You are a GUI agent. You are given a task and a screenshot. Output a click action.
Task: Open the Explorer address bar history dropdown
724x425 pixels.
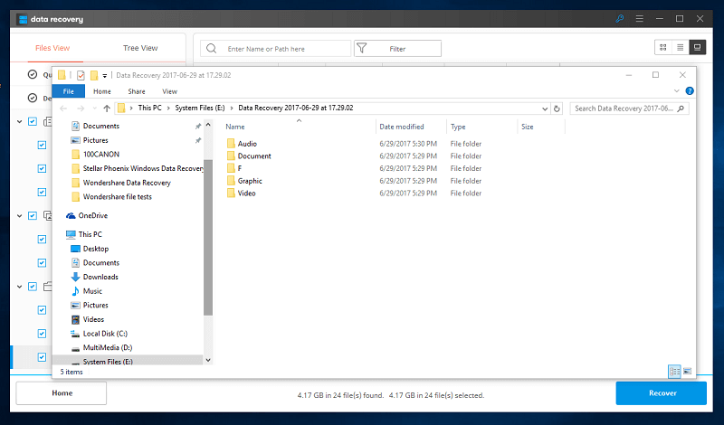[x=545, y=109]
